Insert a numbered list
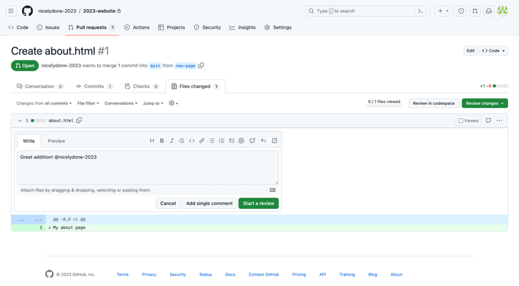The image size is (519, 286). point(221,140)
